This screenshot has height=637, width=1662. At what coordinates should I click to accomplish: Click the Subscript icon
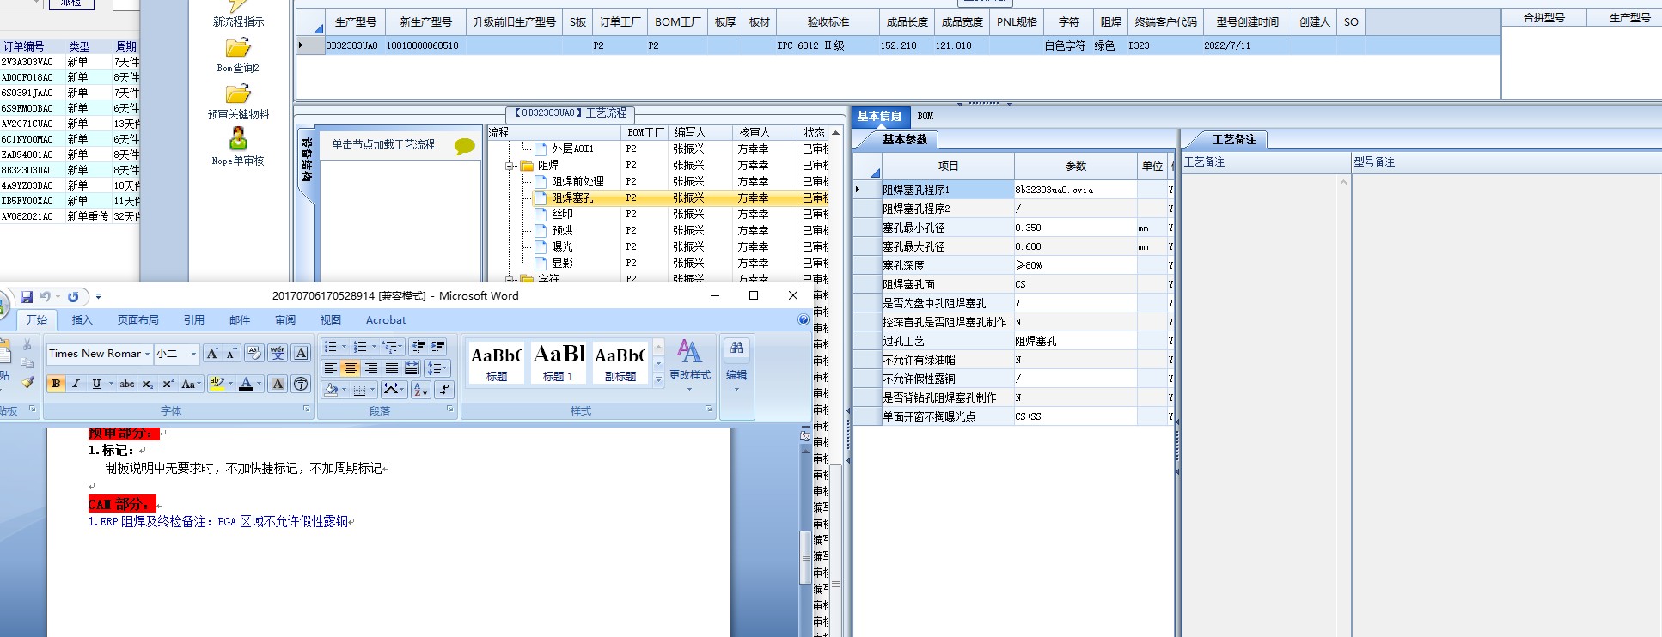tap(148, 384)
